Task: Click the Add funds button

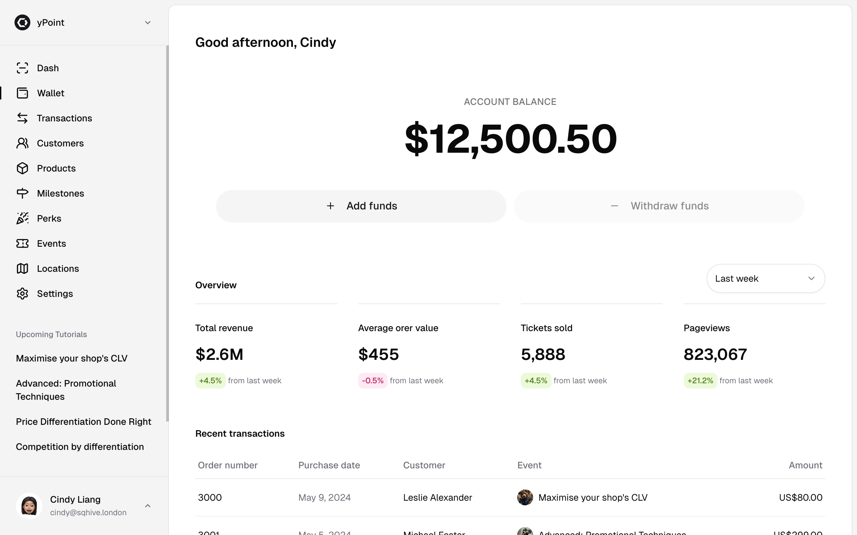Action: click(x=361, y=206)
